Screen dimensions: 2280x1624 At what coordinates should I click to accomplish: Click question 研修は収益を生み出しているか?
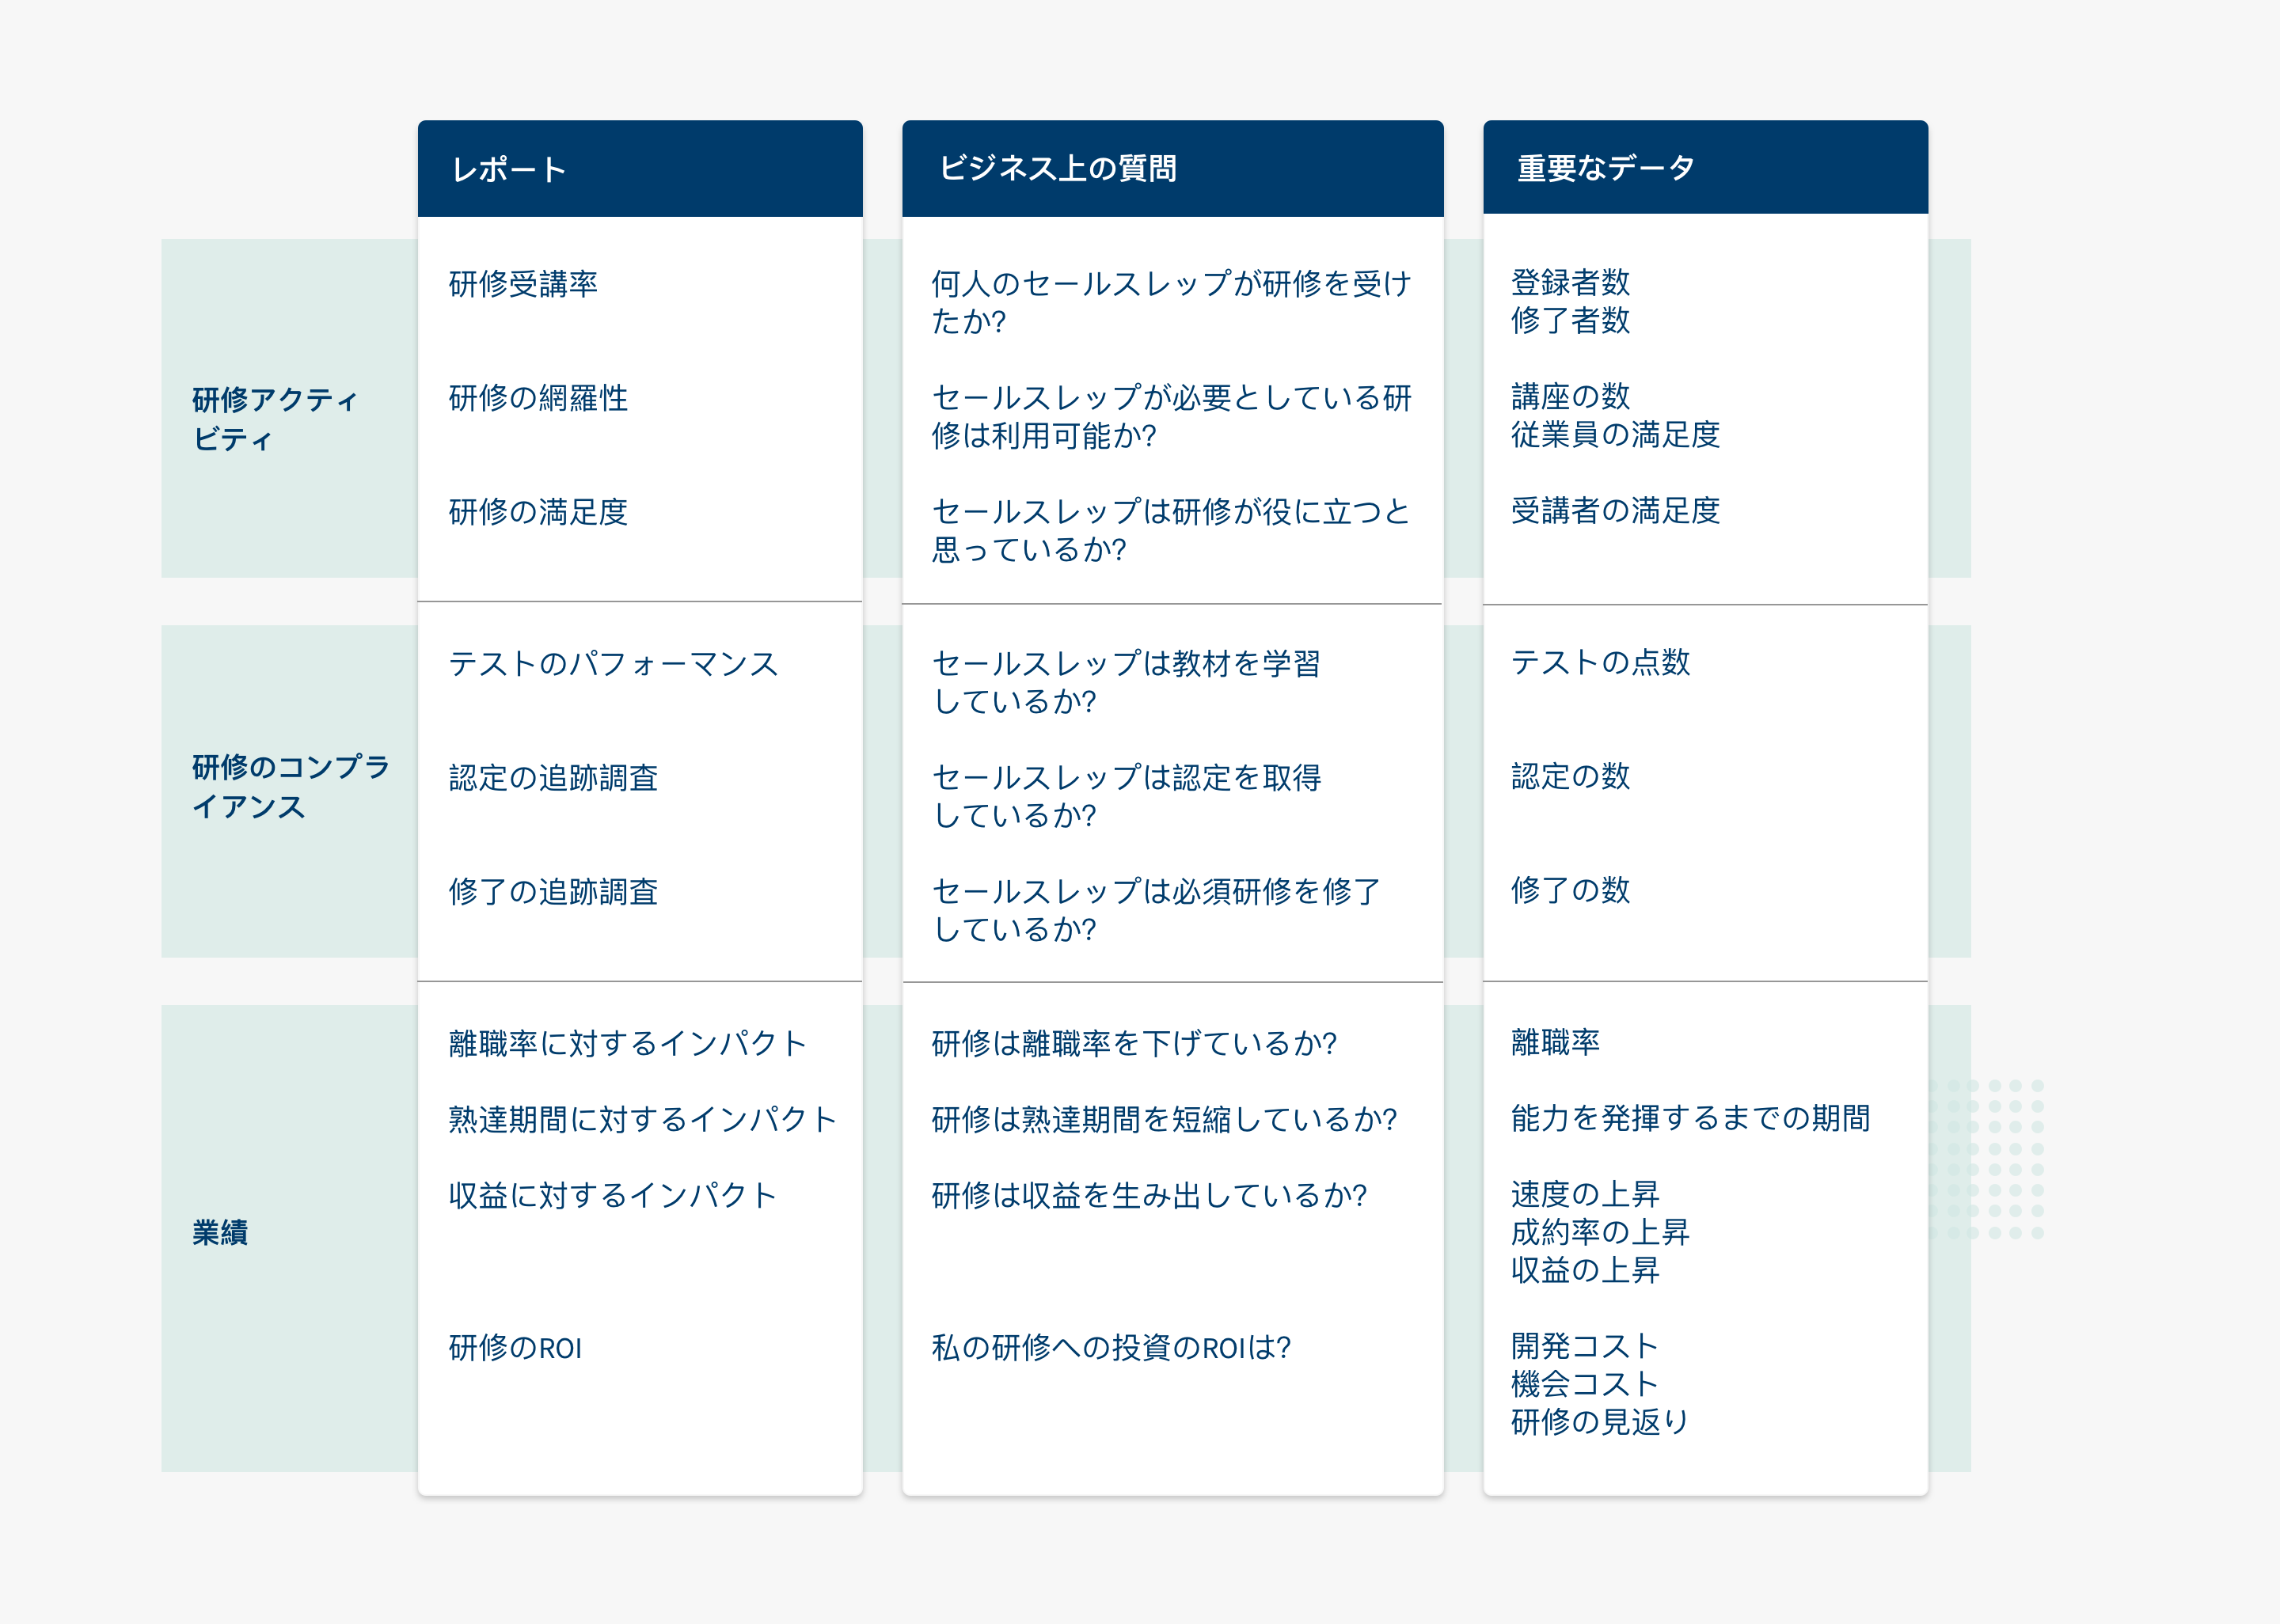(1149, 1196)
